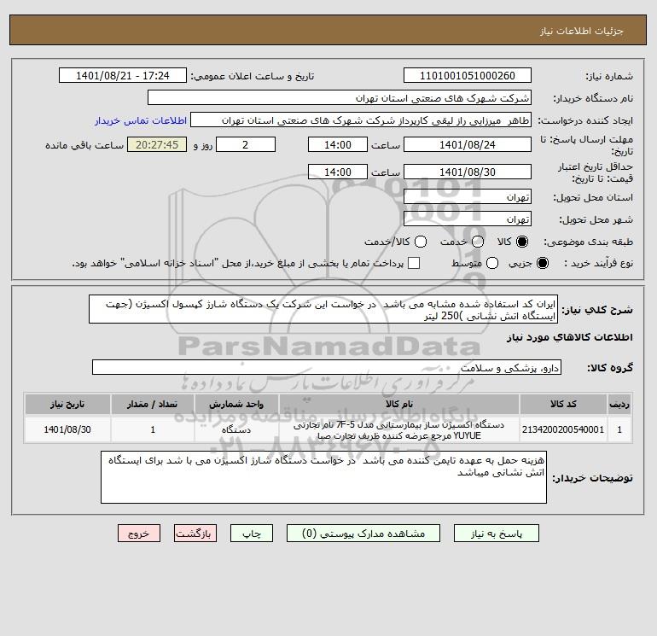This screenshot has height=636, width=657.
Task: Select the خدمت radio button
Action: (x=478, y=242)
